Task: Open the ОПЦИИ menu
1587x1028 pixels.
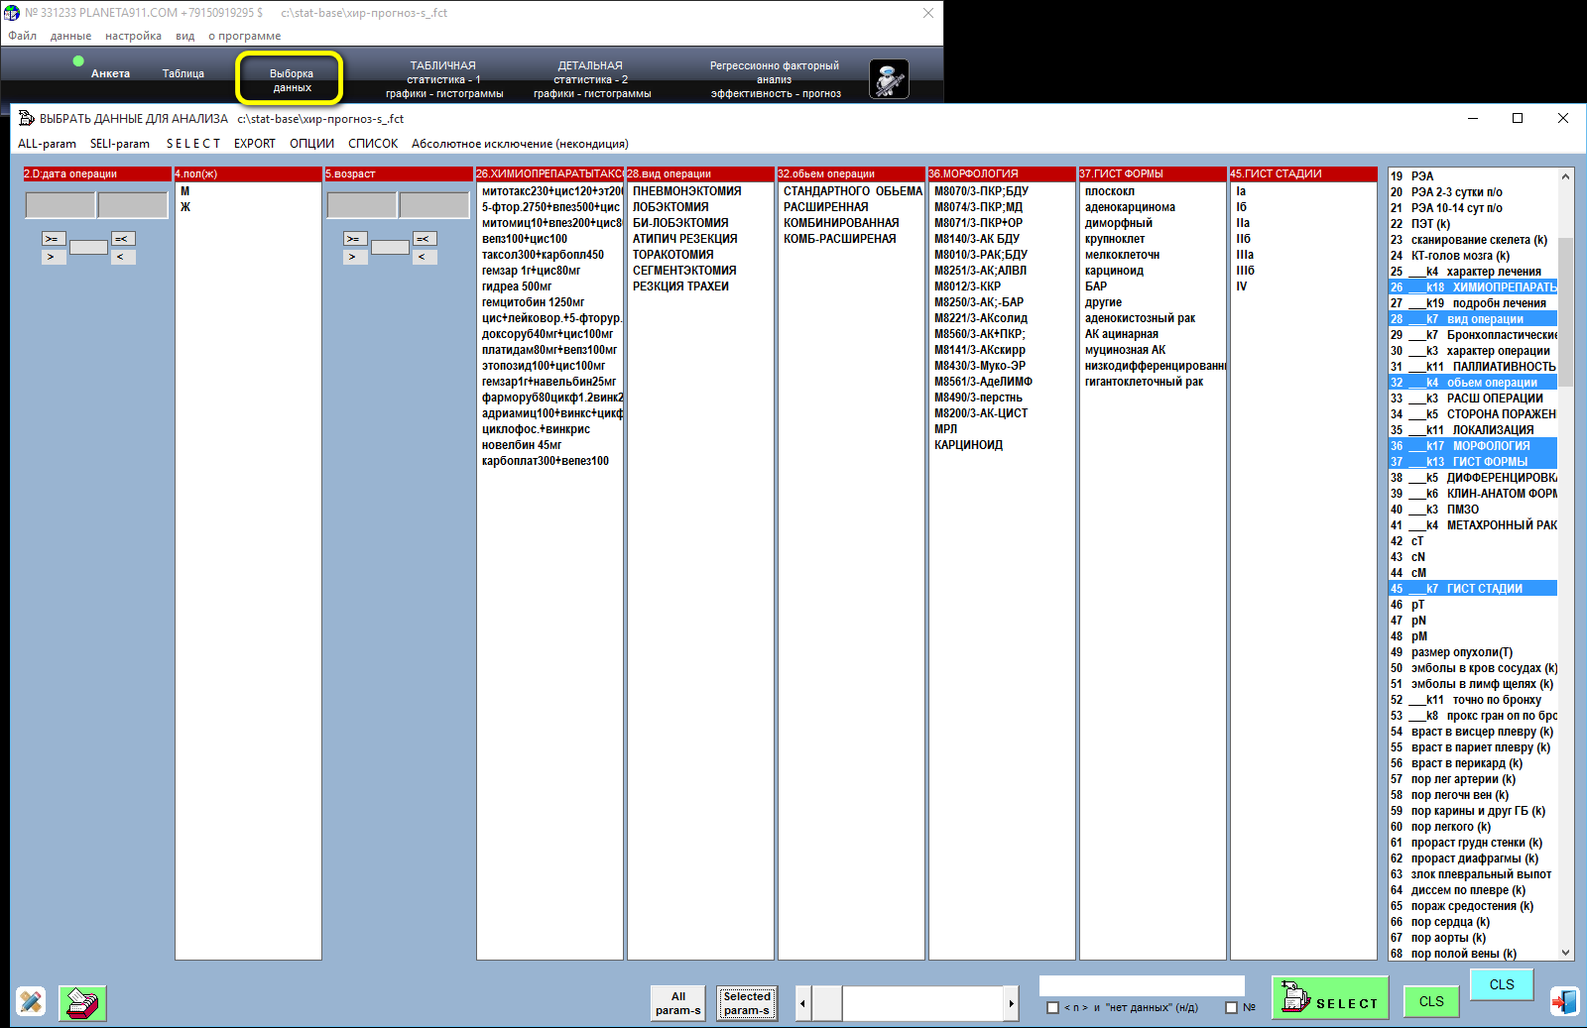Action: pos(311,144)
